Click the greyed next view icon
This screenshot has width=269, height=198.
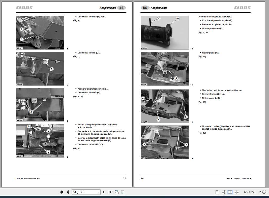[123, 192]
